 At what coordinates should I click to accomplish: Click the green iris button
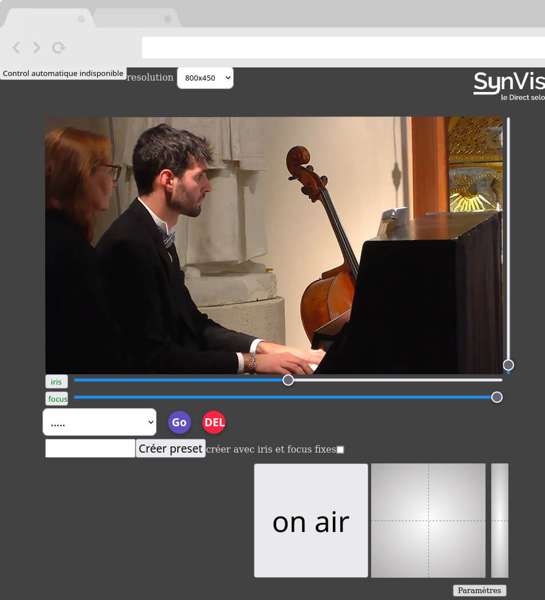[56, 382]
